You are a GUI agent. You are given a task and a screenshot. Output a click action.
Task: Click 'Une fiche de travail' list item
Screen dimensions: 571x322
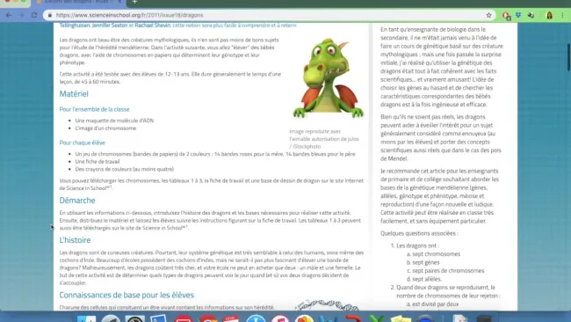tap(98, 162)
